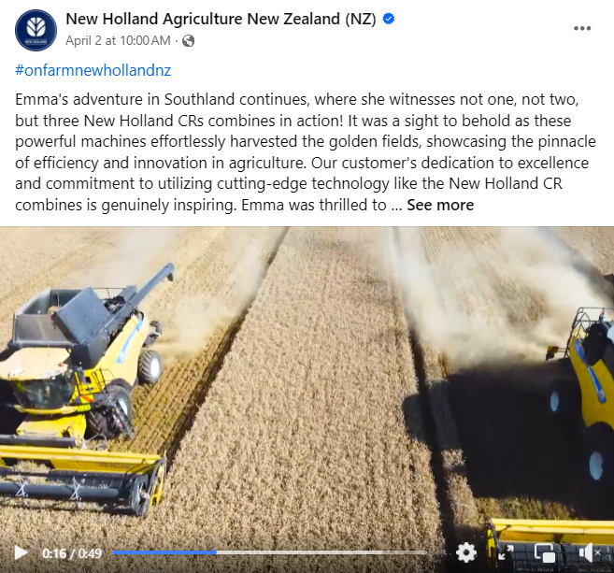Open video settings gear
The image size is (614, 573).
(x=466, y=552)
